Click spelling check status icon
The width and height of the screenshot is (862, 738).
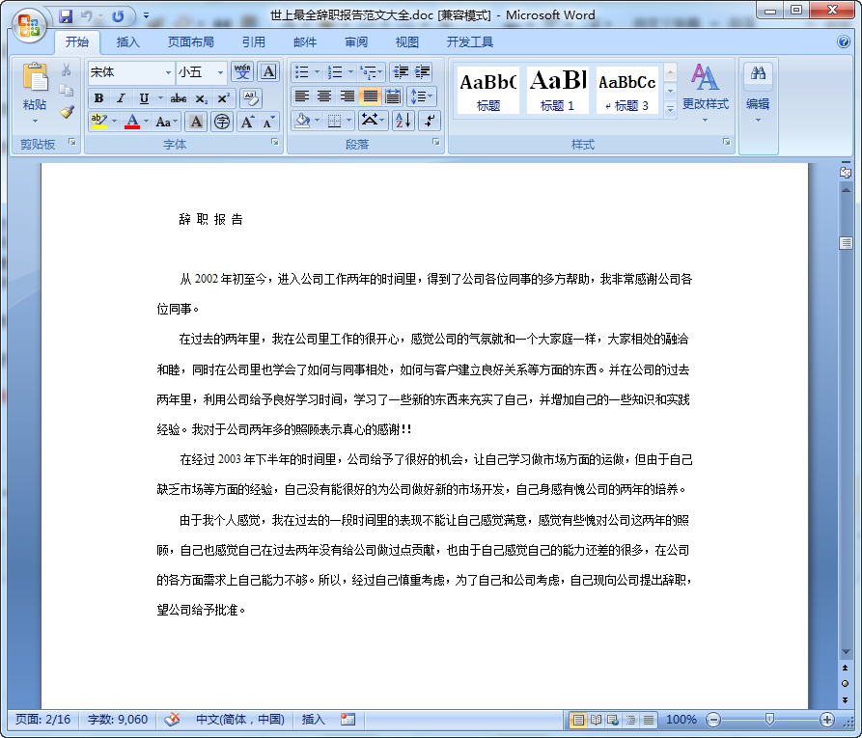(172, 719)
